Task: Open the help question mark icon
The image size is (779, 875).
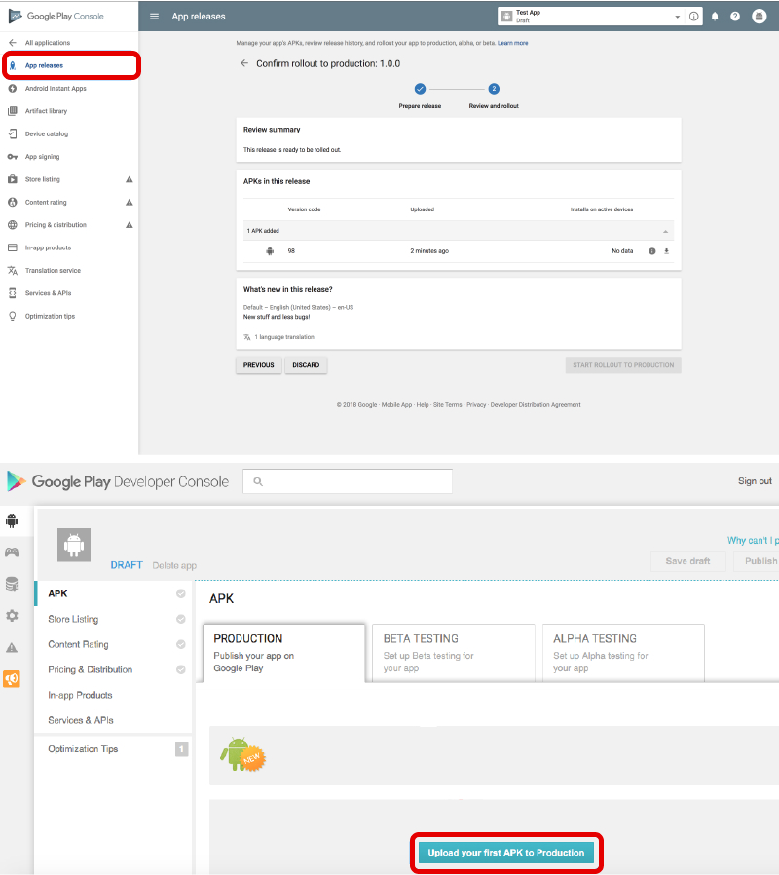Action: coord(735,17)
